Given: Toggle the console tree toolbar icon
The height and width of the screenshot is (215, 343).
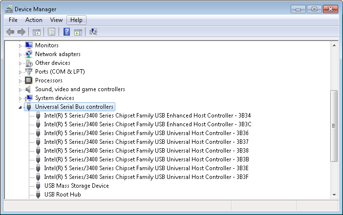Looking at the screenshot, I should [x=37, y=32].
